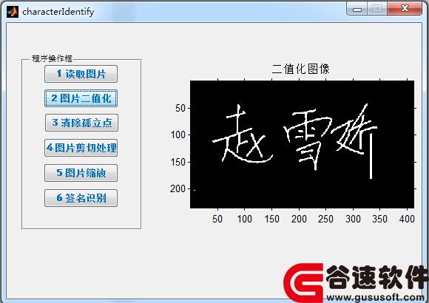Click the MATLAB icon in title bar
Viewport: 429px width, 303px height.
coord(13,12)
